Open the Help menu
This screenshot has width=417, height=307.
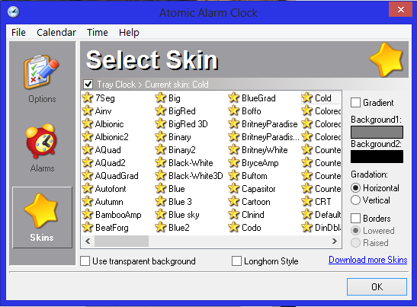pos(129,33)
